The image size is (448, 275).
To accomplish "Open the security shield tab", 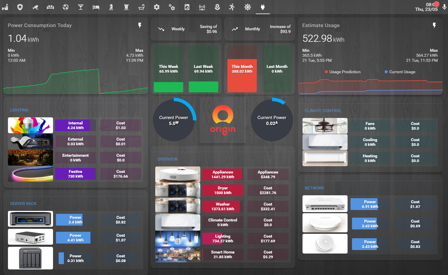I will 20,7.
